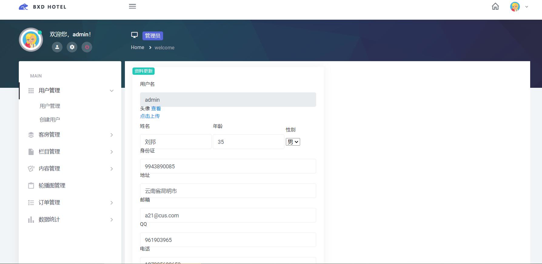The width and height of the screenshot is (542, 264).
Task: Click the bar chart icon beside 数据统计
Action: [x=31, y=219]
